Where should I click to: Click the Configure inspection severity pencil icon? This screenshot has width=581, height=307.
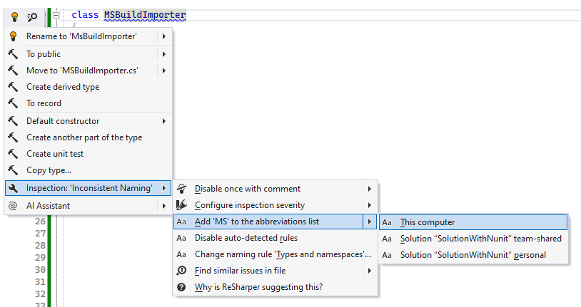click(x=181, y=205)
